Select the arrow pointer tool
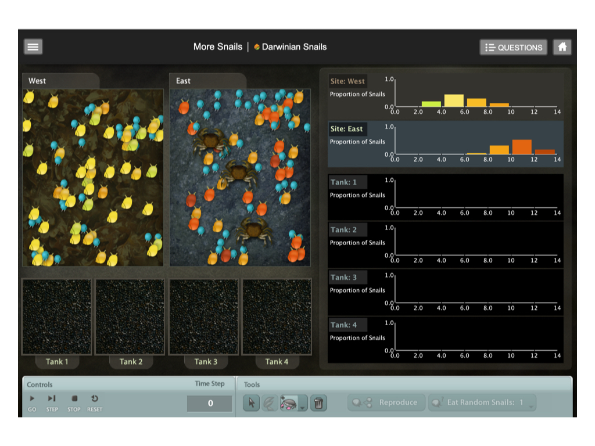The image size is (595, 446). coord(251,402)
